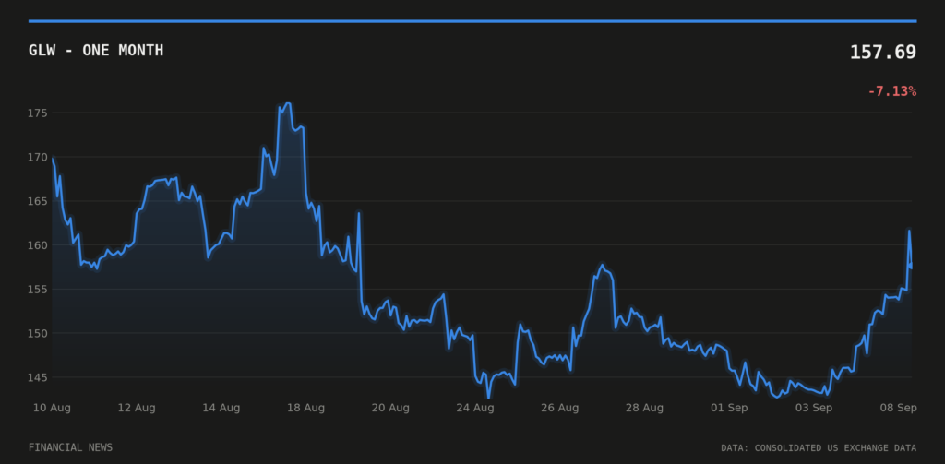945x464 pixels.
Task: Click the 24 Aug date label
Action: [475, 408]
